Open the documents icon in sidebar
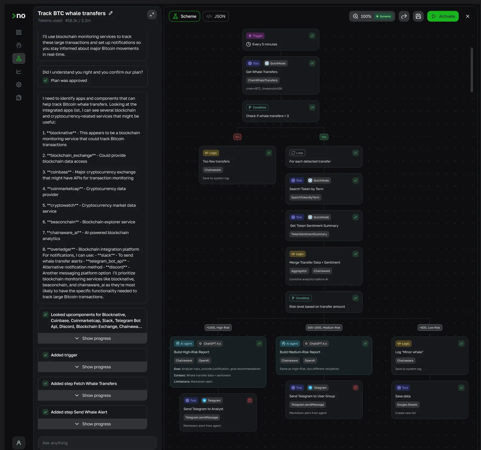 click(19, 98)
